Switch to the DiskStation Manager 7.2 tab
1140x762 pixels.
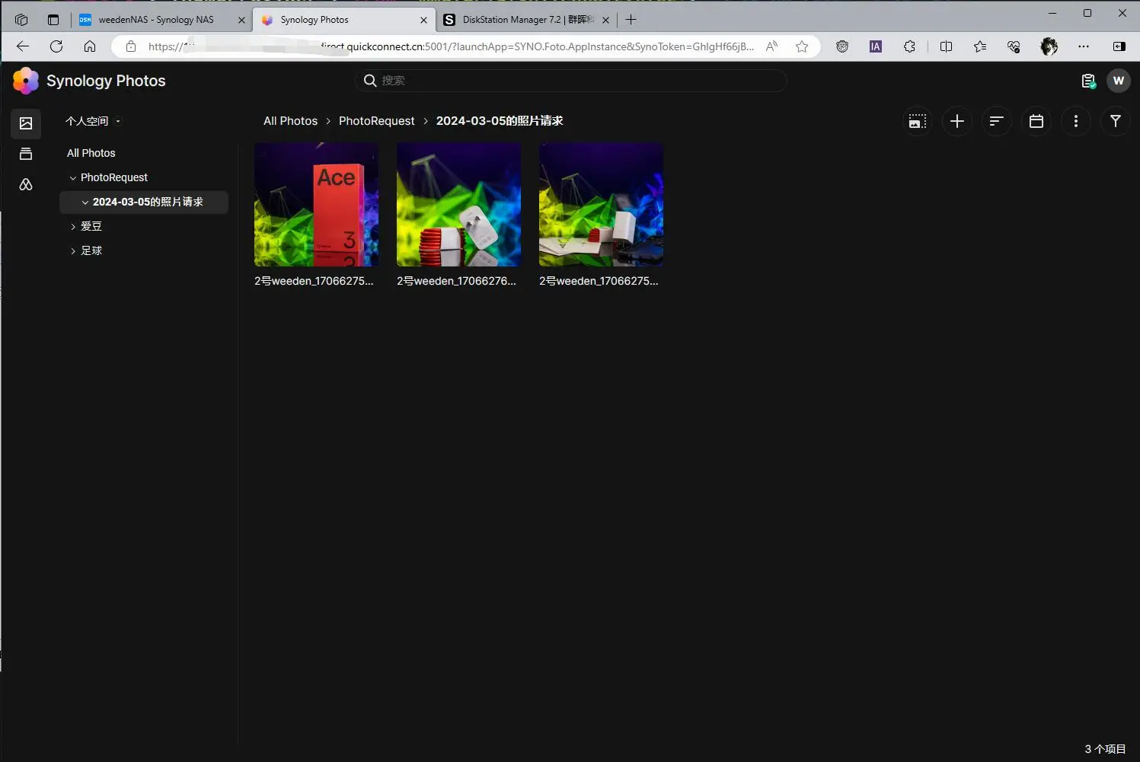tap(528, 20)
